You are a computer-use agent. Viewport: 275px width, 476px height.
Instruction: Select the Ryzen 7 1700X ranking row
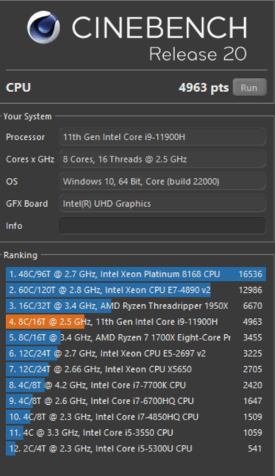click(x=136, y=337)
